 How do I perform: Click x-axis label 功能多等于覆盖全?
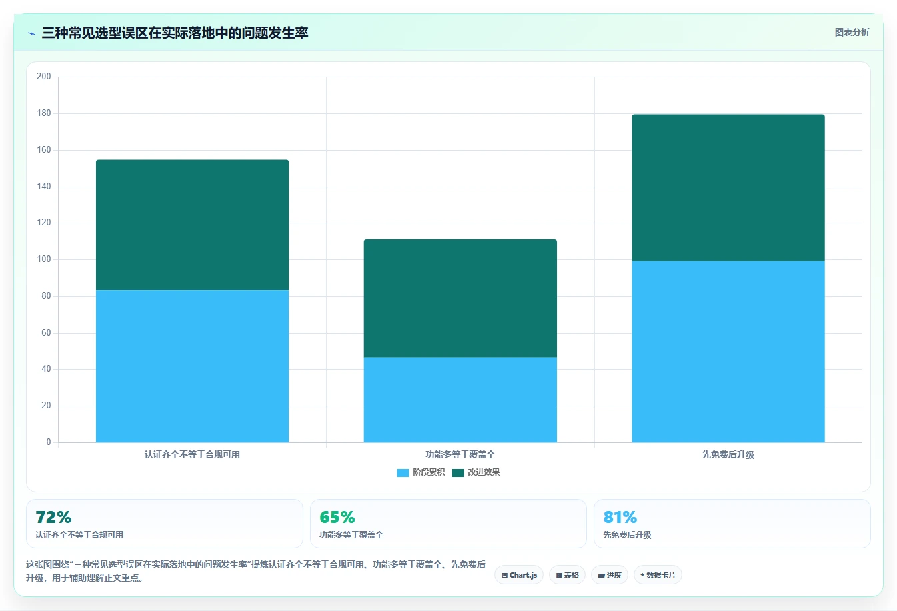460,454
